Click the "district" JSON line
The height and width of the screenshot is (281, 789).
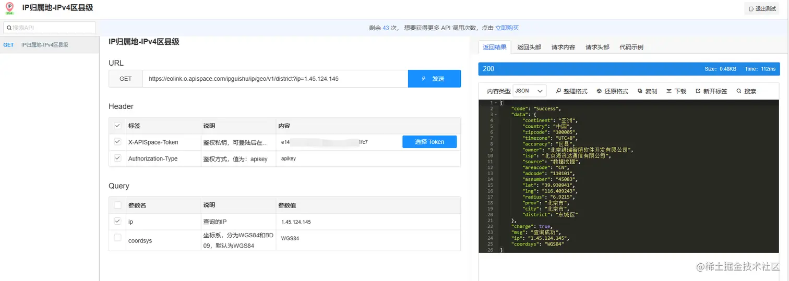551,215
